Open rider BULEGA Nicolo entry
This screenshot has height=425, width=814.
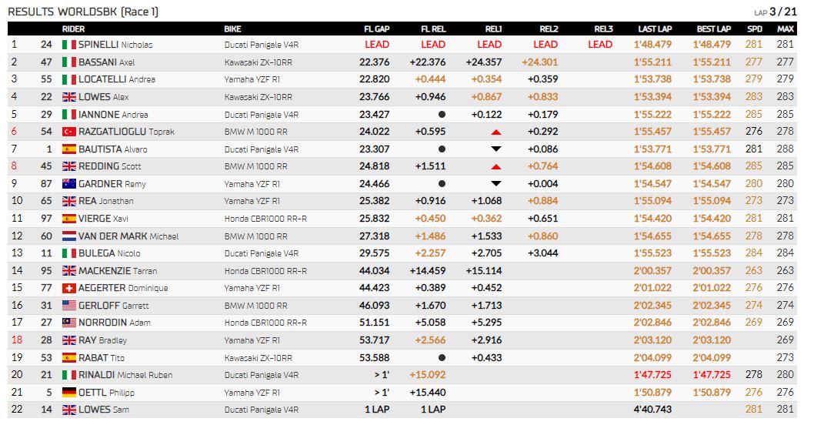(x=109, y=253)
